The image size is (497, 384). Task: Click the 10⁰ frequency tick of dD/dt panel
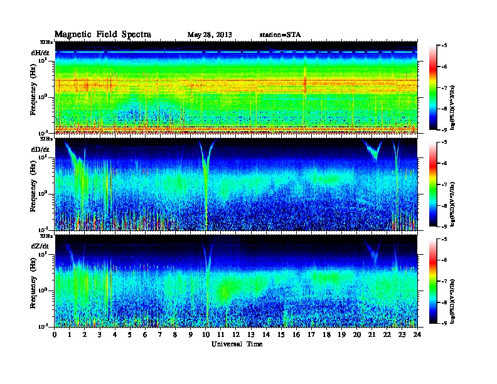point(43,194)
